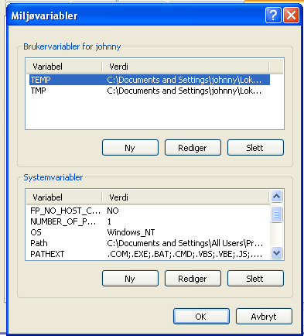Click Slett under Systemvariabler
This screenshot has width=304, height=336.
click(255, 279)
